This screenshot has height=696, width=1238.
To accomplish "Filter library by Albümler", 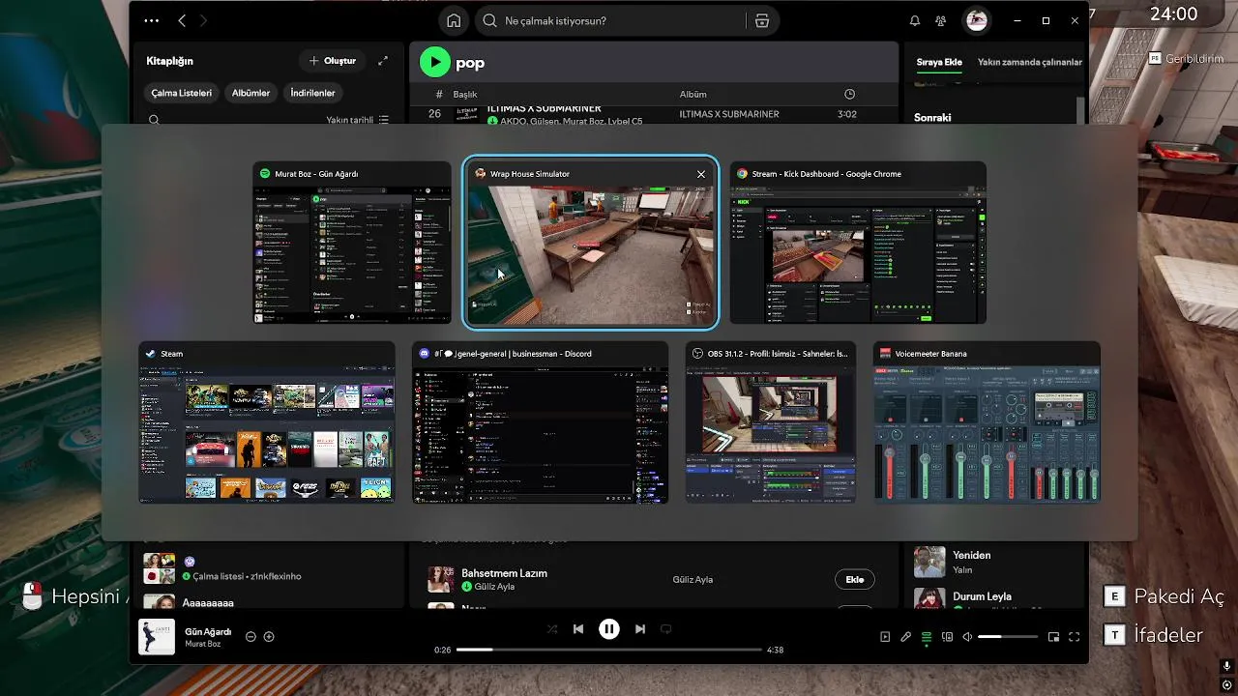I will (251, 93).
